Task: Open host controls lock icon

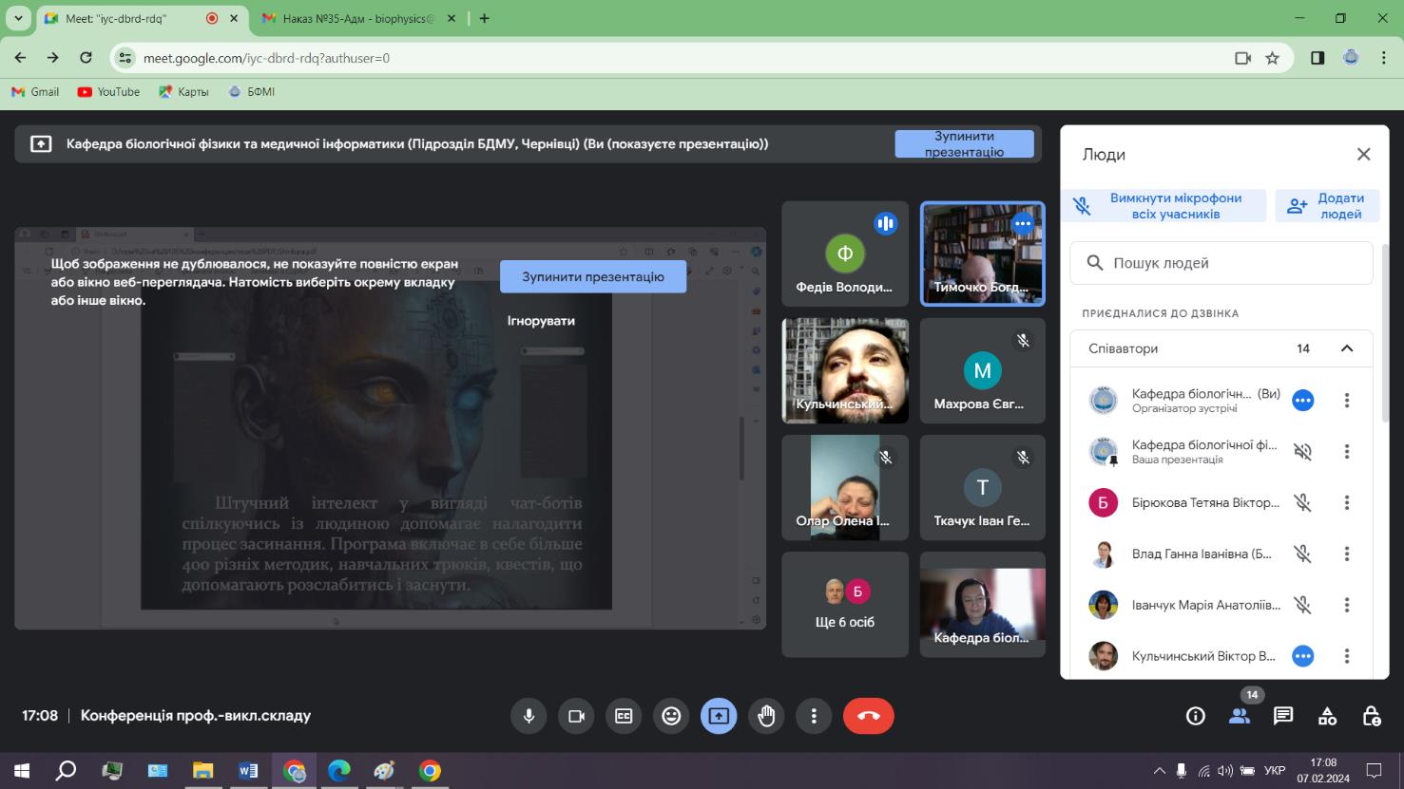Action: click(x=1371, y=716)
